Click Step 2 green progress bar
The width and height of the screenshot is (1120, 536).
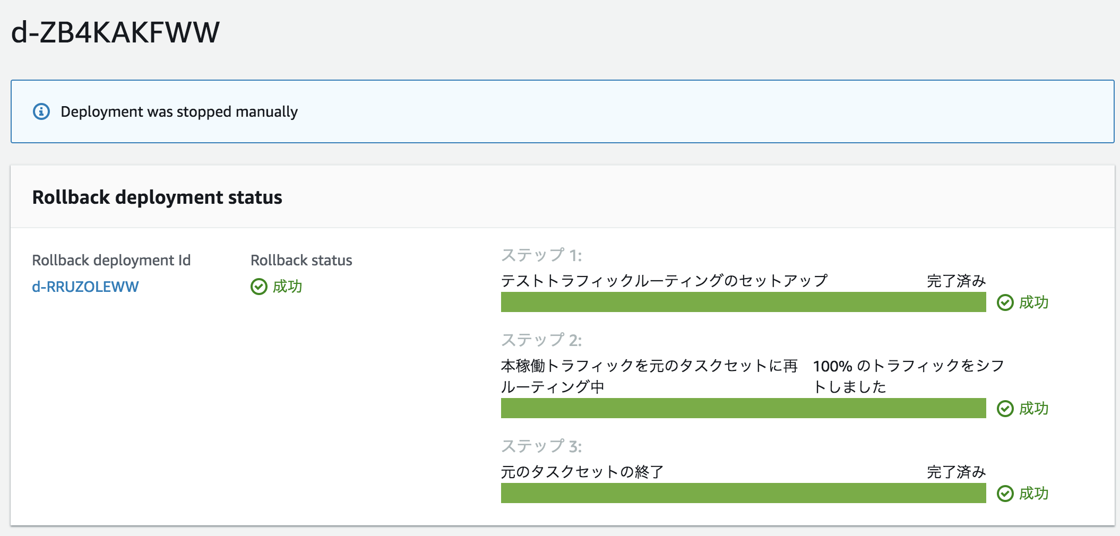click(743, 409)
